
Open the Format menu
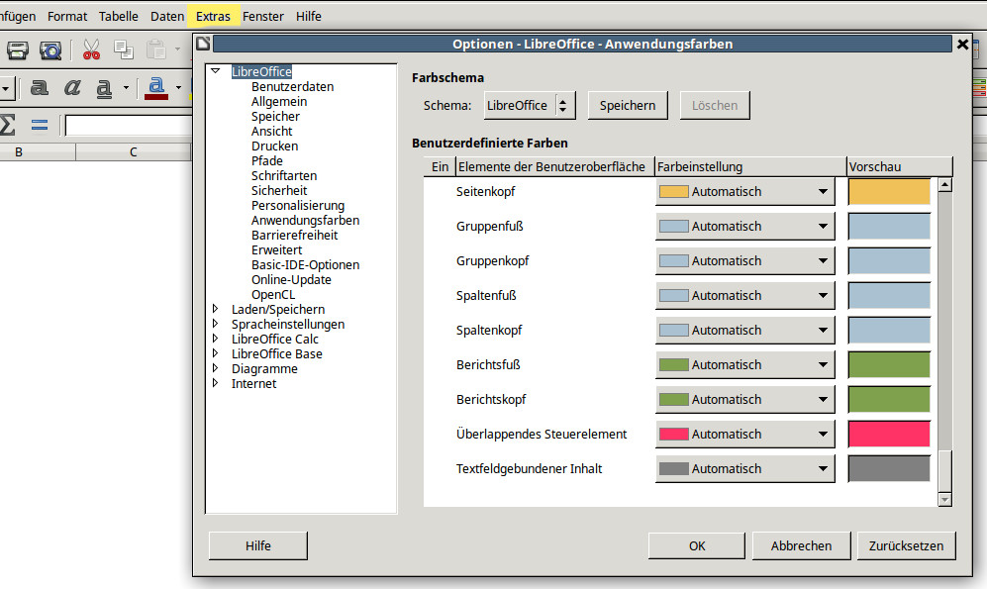point(67,17)
